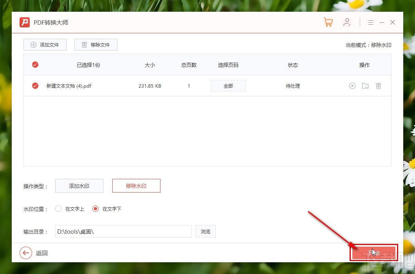Click inside the output directory path field
The height and width of the screenshot is (274, 415).
click(123, 231)
